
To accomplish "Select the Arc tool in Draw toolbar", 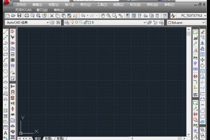I will (6, 60).
